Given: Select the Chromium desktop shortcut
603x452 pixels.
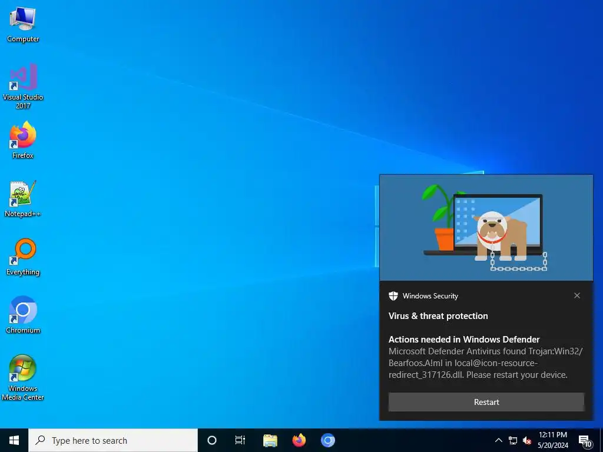Looking at the screenshot, I should [23, 315].
